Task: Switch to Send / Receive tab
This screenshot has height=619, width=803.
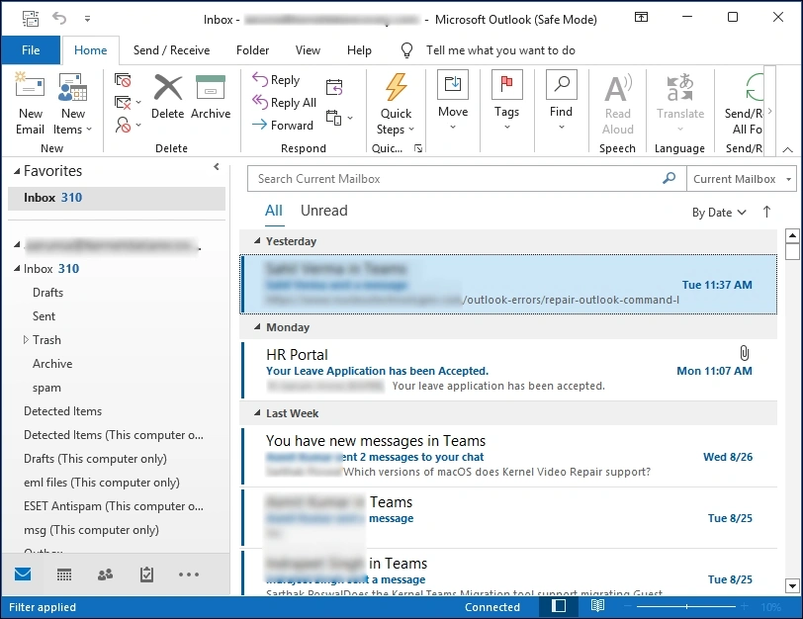Action: coord(171,50)
